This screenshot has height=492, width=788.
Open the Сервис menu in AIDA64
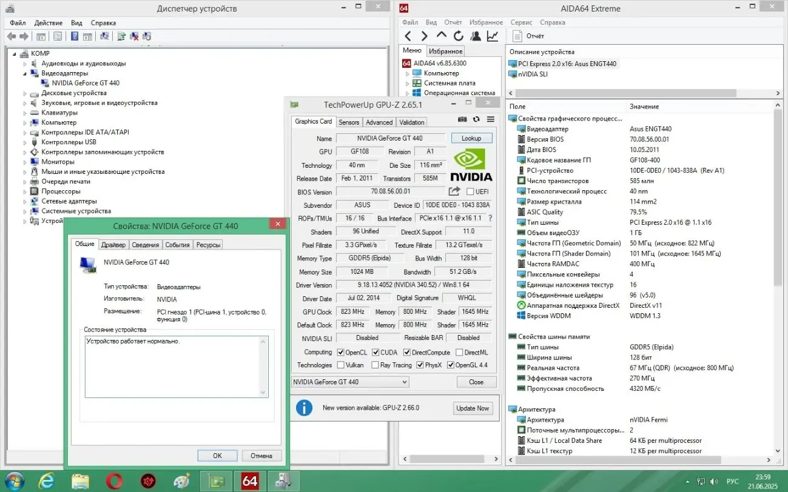(x=522, y=22)
